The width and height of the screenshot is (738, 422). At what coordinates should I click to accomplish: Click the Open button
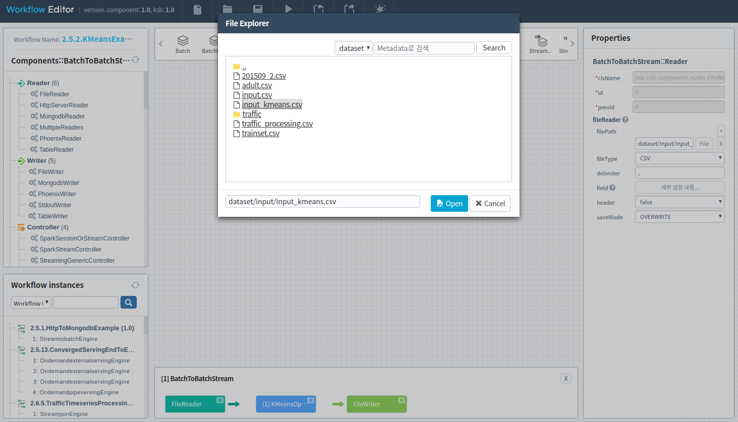point(449,204)
